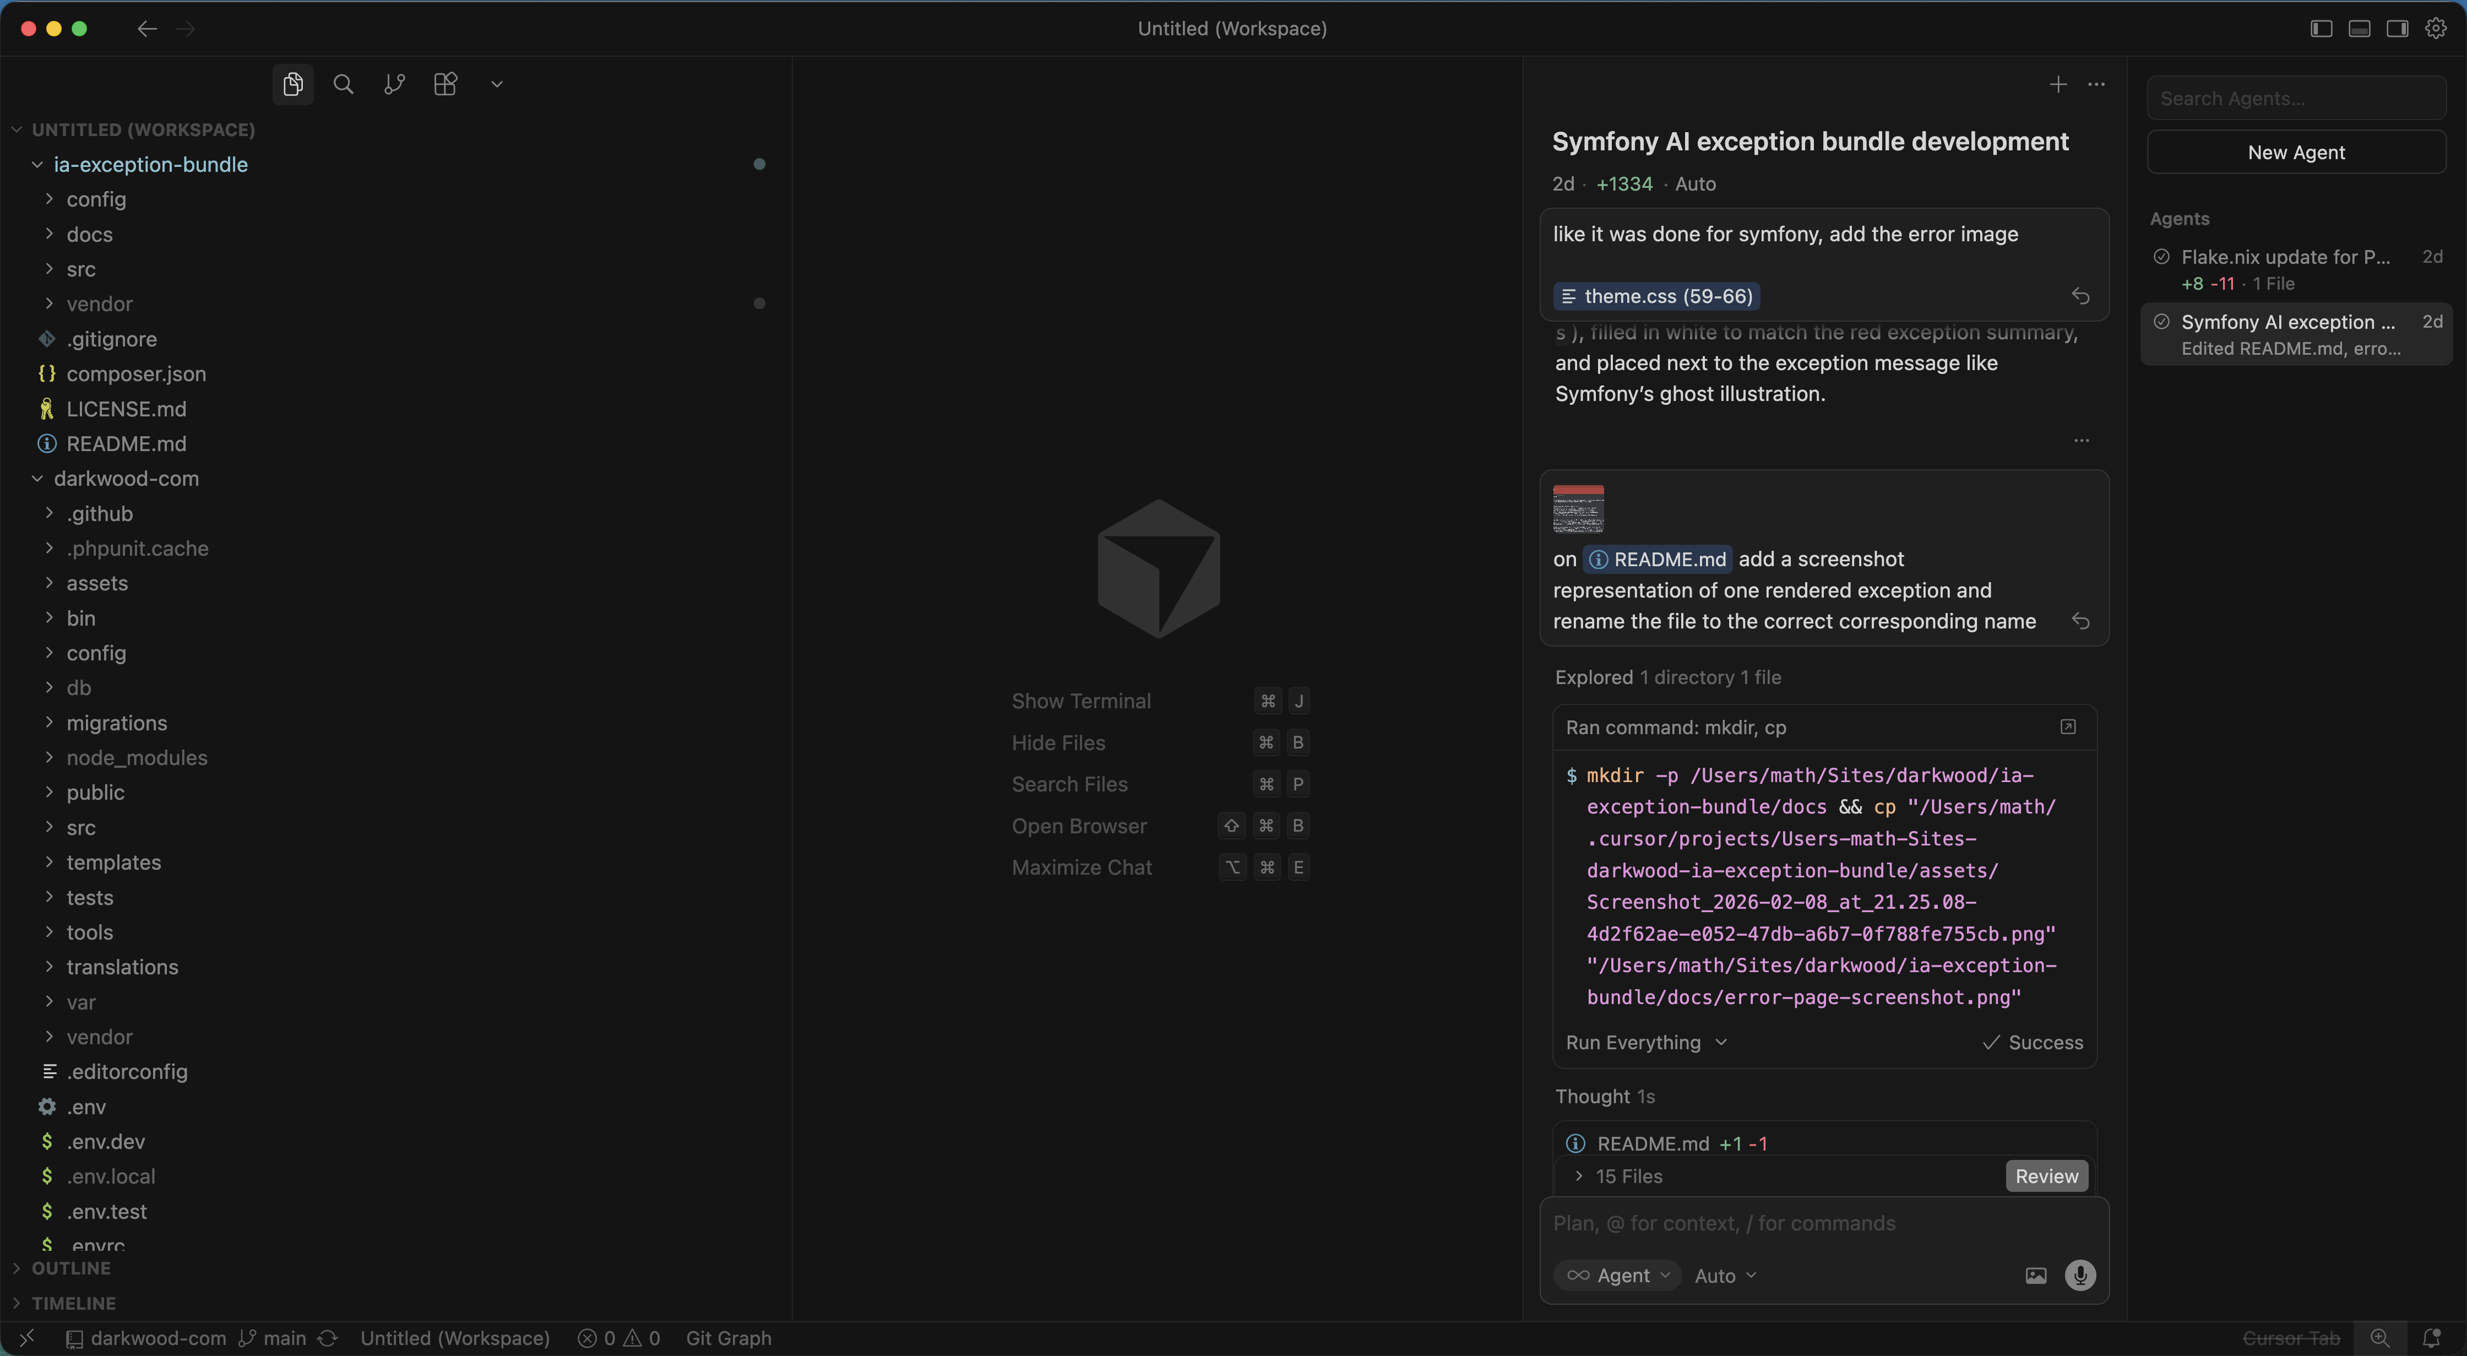Open the Agent mode dropdown
This screenshot has height=1356, width=2467.
(1618, 1276)
